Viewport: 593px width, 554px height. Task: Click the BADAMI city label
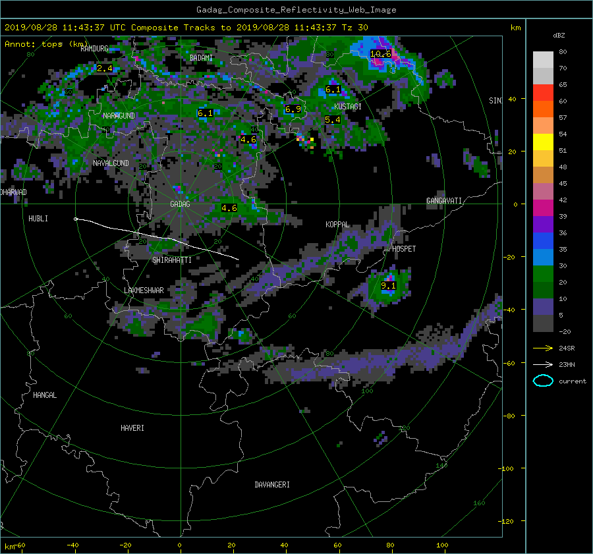[x=201, y=57]
